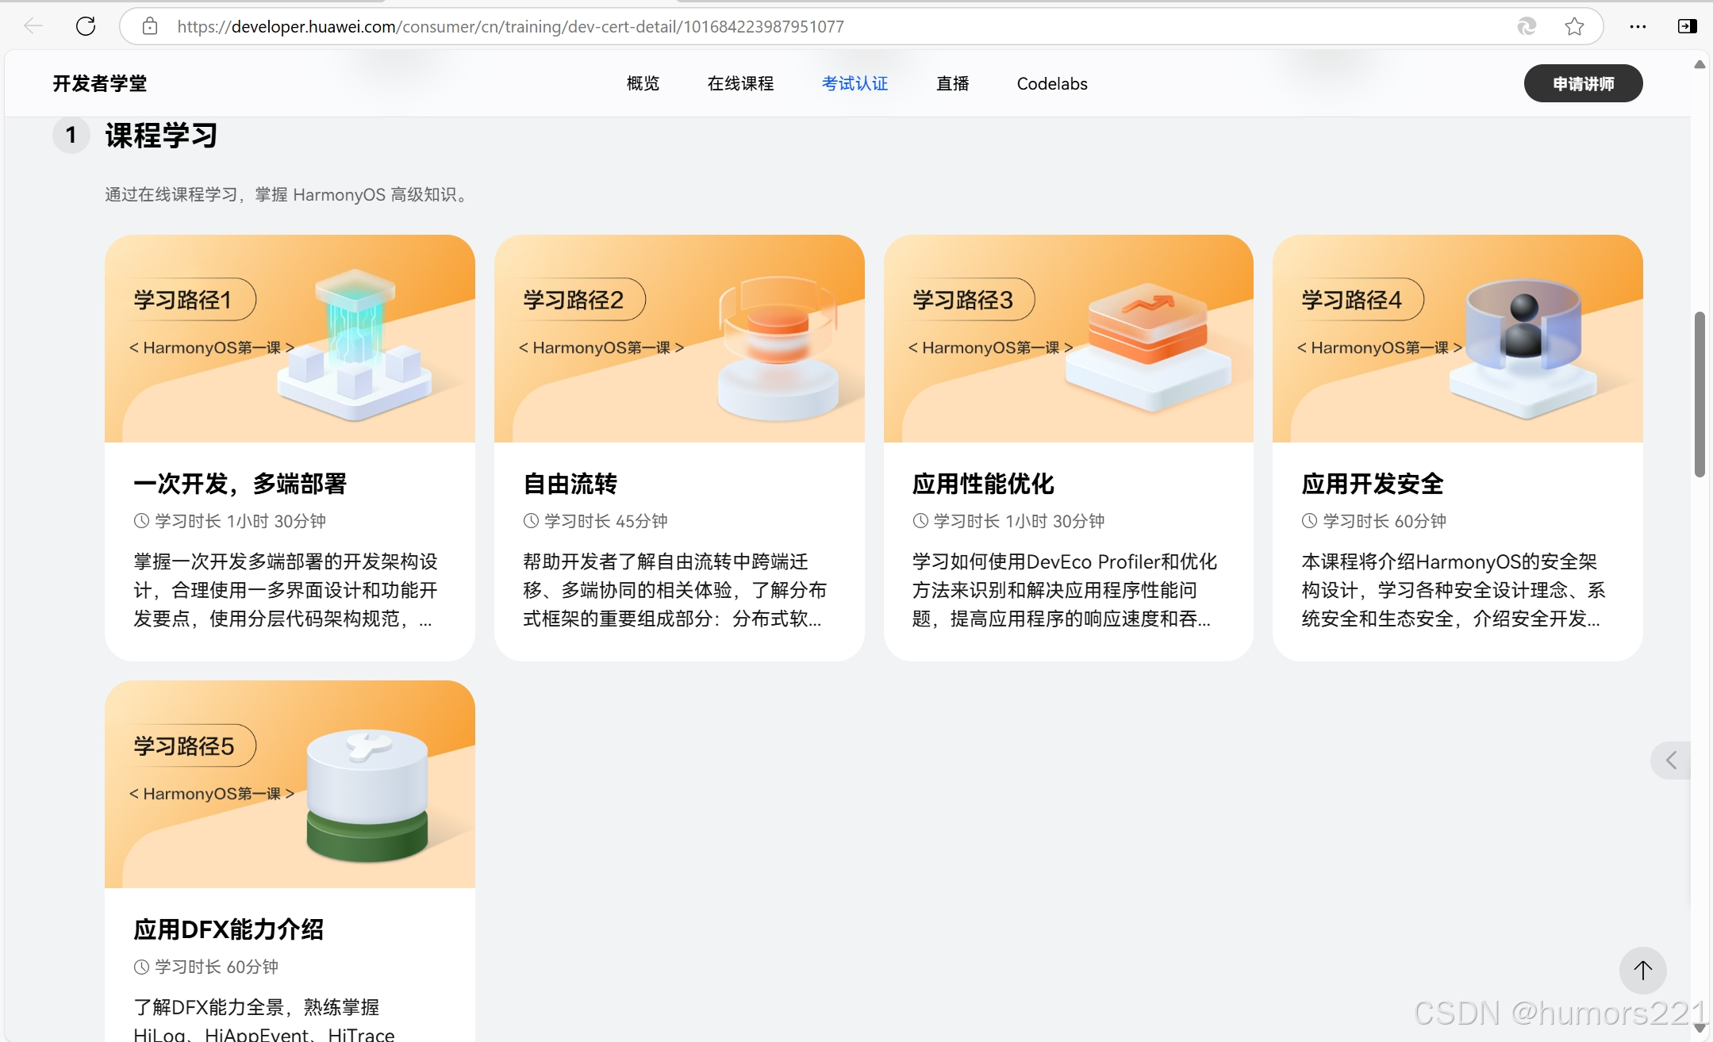1713x1042 pixels.
Task: Click the sync icon in address bar
Action: (x=1527, y=26)
